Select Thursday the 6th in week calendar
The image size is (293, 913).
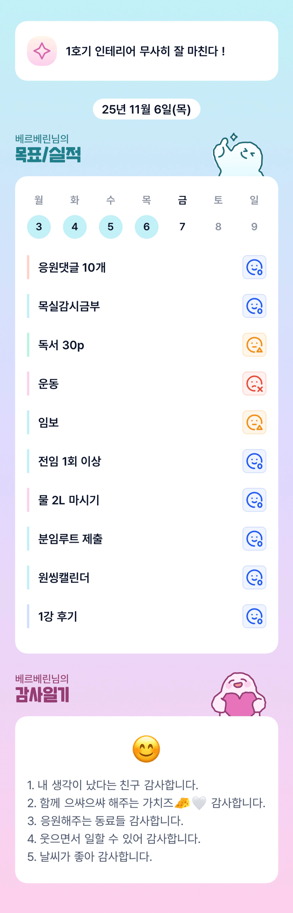147,227
